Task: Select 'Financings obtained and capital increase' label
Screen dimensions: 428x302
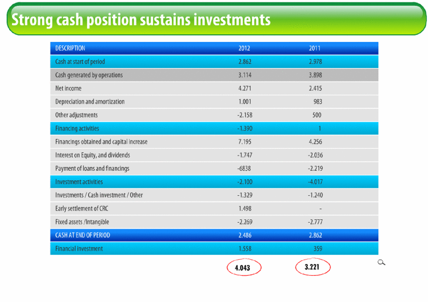Action: (x=101, y=142)
